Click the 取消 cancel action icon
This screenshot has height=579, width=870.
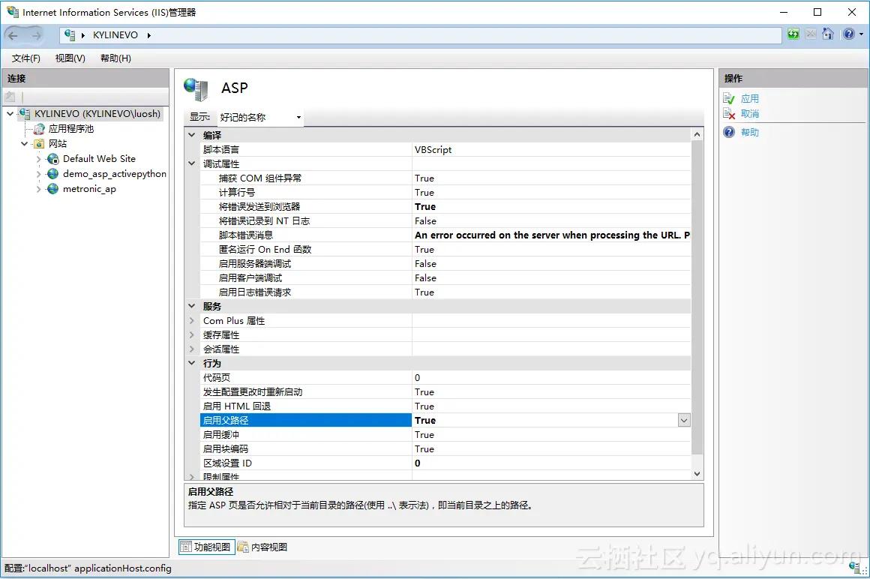(729, 114)
